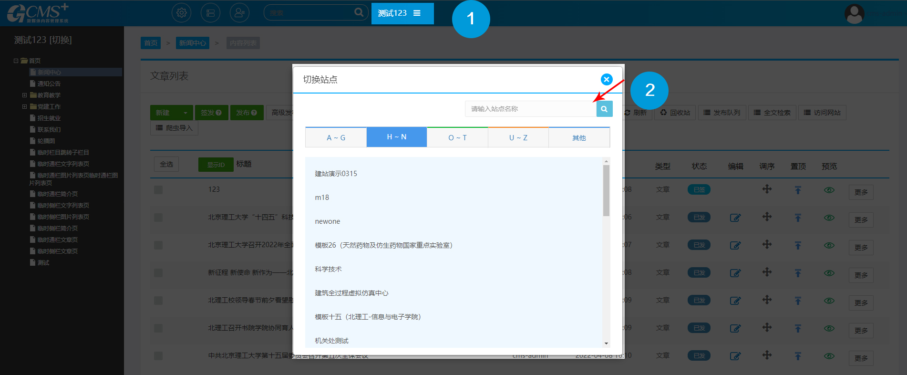The image size is (907, 375).
Task: Preview the first article with eye icon
Action: (x=829, y=190)
